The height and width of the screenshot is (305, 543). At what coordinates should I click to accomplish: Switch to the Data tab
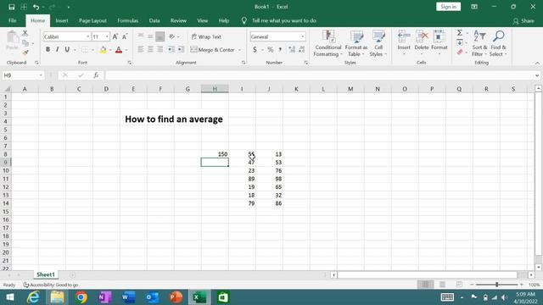pyautogui.click(x=154, y=20)
